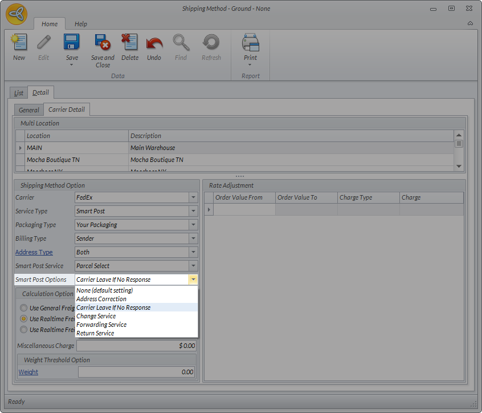Expand the Carrier dropdown showing FedEx

pyautogui.click(x=193, y=197)
